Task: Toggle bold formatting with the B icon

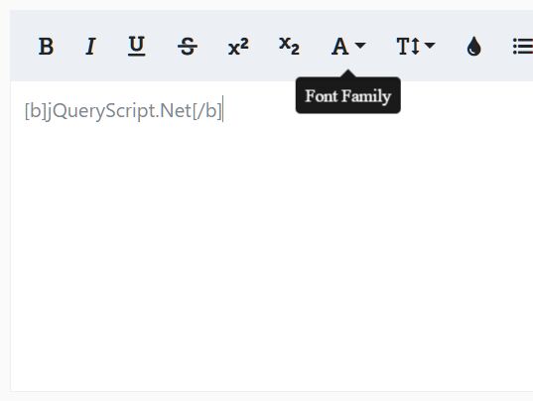Action: click(x=47, y=46)
